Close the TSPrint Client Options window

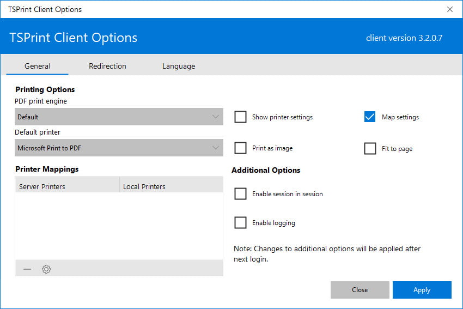450,9
